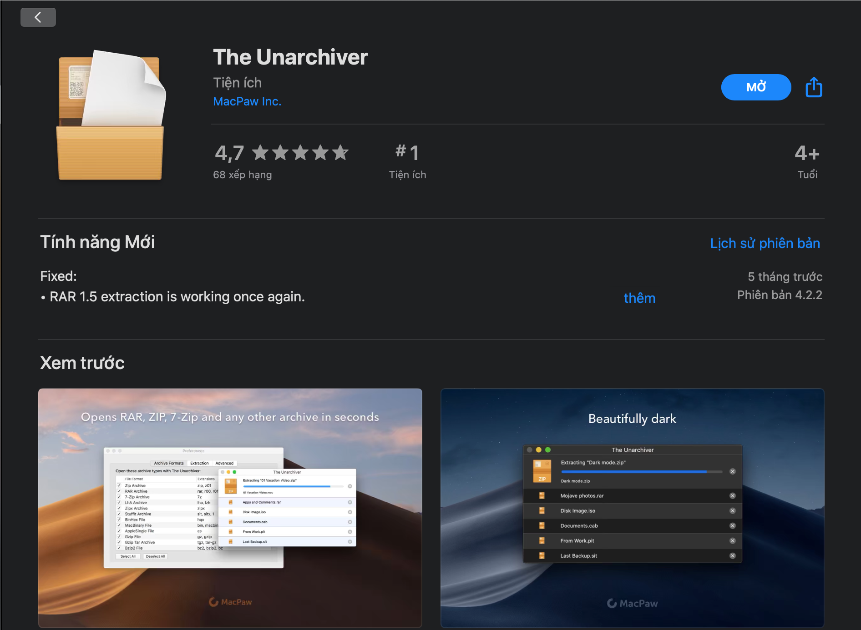Go back using the chevron button
Image resolution: width=861 pixels, height=630 pixels.
(38, 17)
